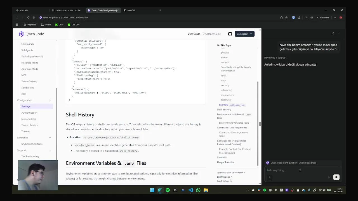Click the webcam video thumbnail

tap(38, 175)
